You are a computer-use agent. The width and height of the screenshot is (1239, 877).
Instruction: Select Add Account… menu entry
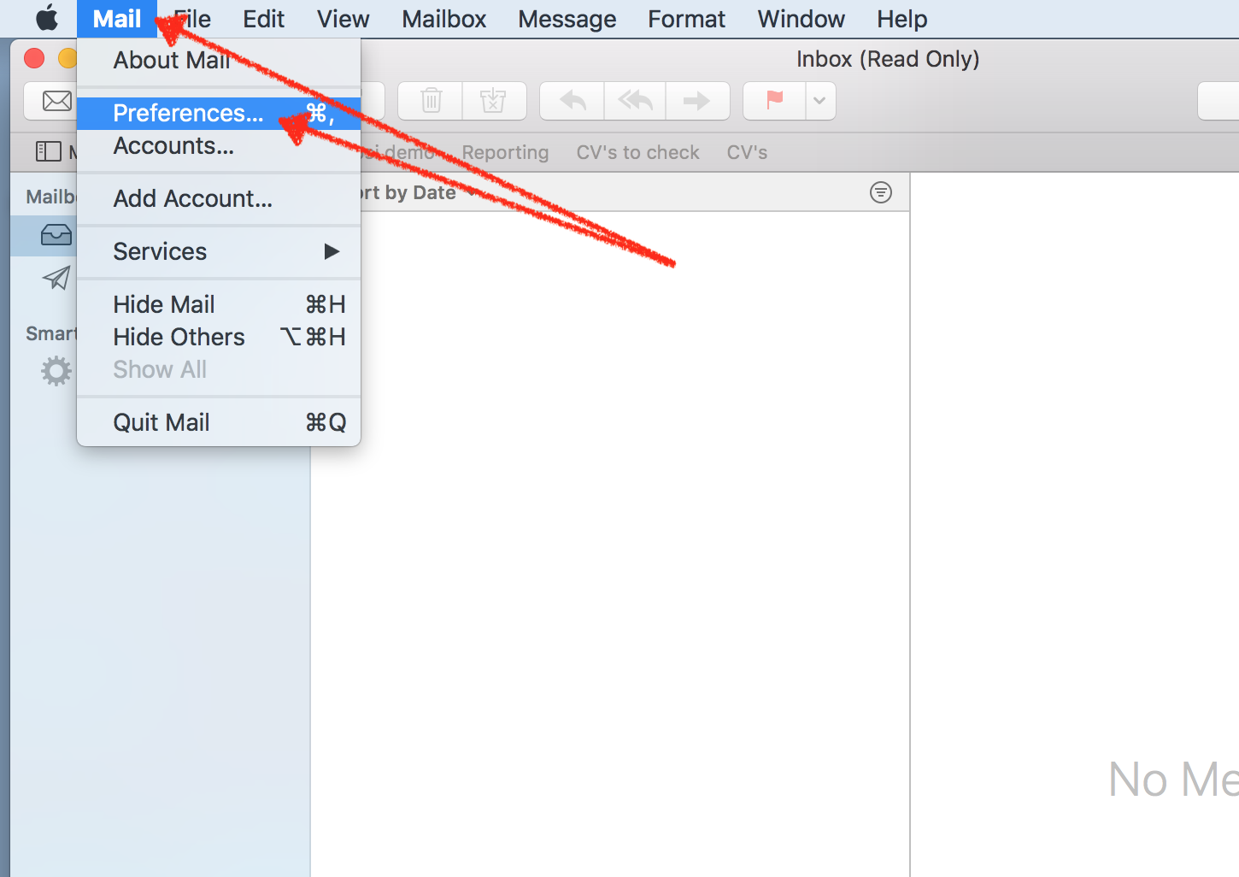219,198
